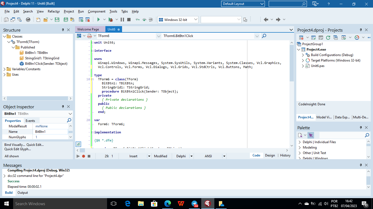Viewport: 373px width, 209px height.
Task: Collapse the Classes node in Structure
Action: click(4, 36)
